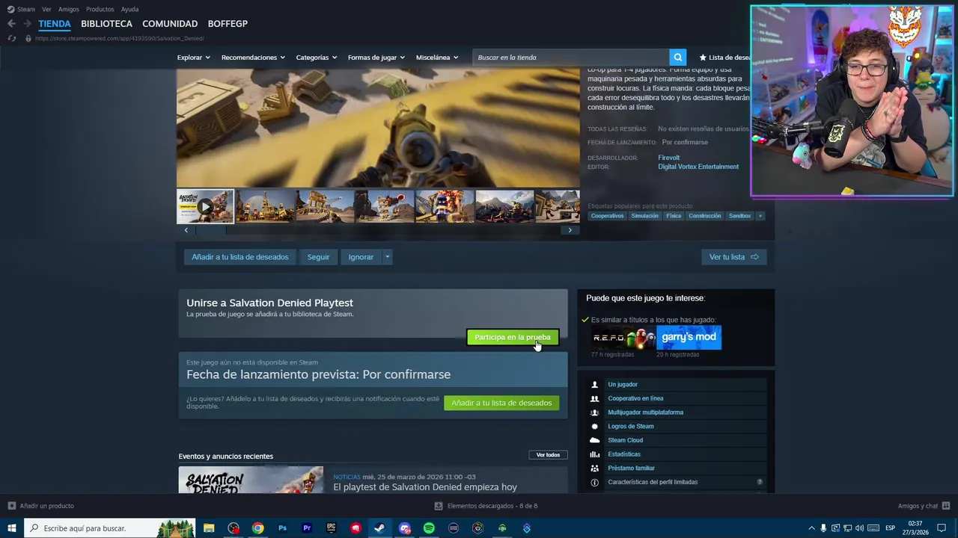Click Cooperativo en línea feature link
The width and height of the screenshot is (958, 538).
(x=635, y=398)
